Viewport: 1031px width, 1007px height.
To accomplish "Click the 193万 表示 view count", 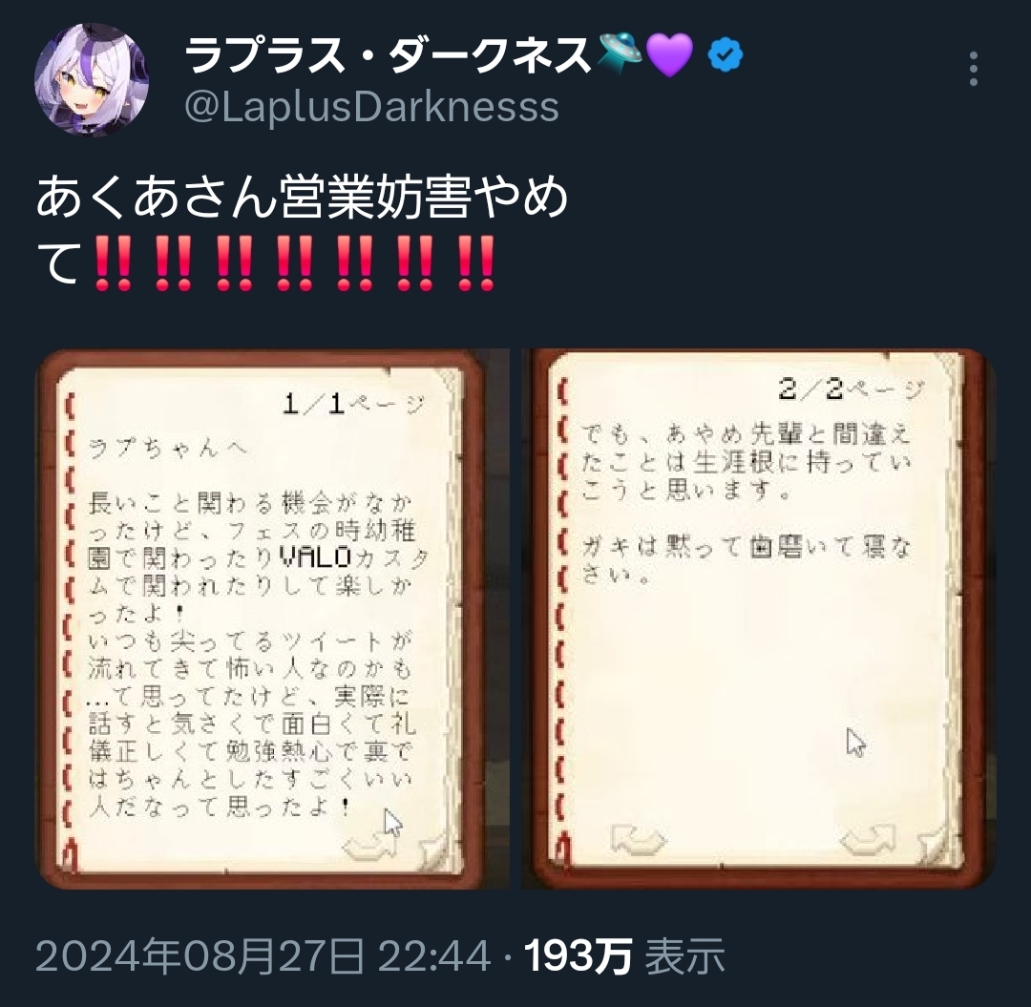I will tap(624, 955).
